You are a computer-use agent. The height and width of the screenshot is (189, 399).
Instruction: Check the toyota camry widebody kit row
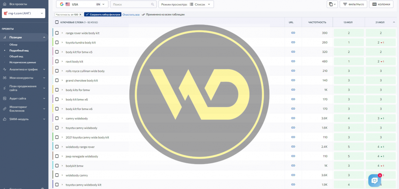tap(57, 184)
